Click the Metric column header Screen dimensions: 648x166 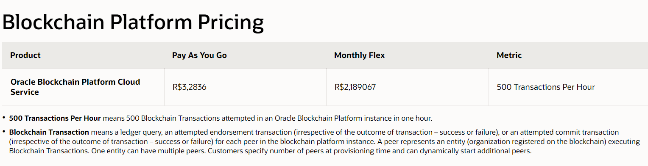pyautogui.click(x=509, y=55)
